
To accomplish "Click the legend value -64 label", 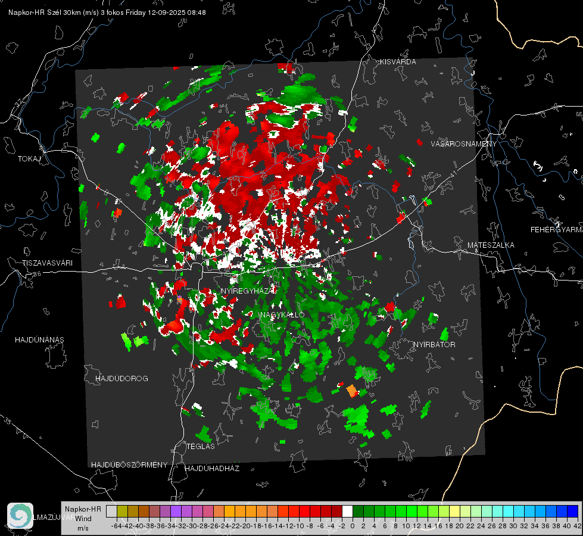I will pos(117,526).
